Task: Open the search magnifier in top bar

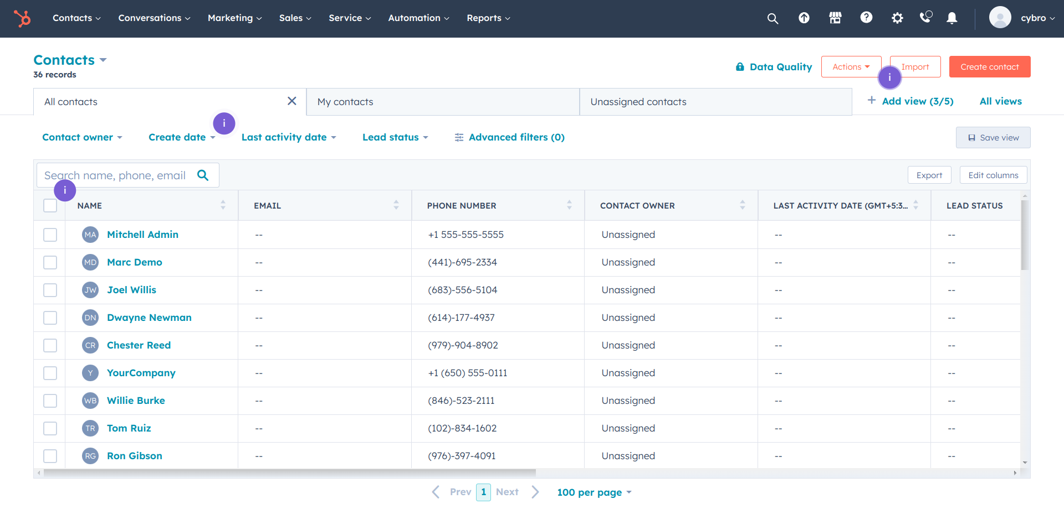Action: [x=773, y=18]
